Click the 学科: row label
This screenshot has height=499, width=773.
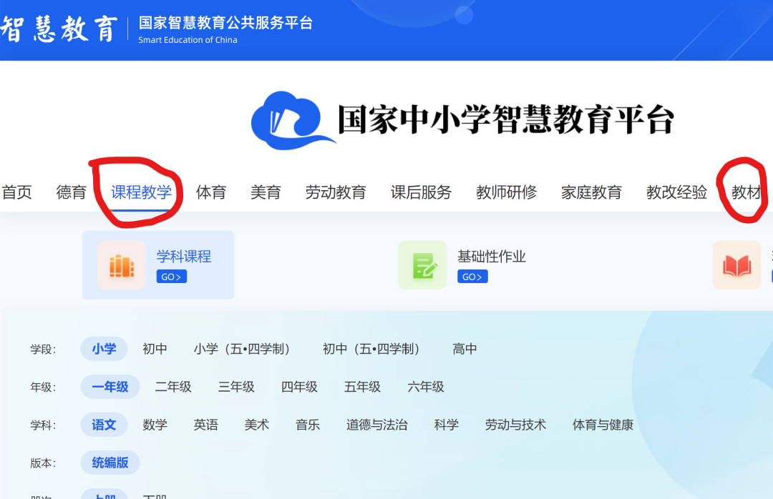pyautogui.click(x=43, y=425)
